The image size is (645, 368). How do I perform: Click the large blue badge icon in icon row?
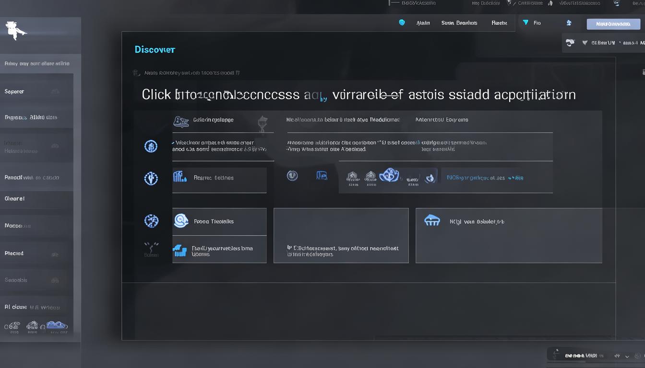(x=389, y=175)
